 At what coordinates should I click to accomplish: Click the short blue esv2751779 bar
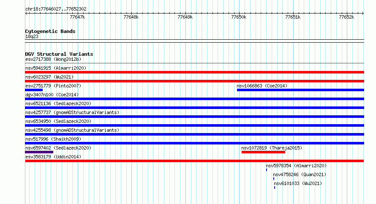(x=34, y=90)
